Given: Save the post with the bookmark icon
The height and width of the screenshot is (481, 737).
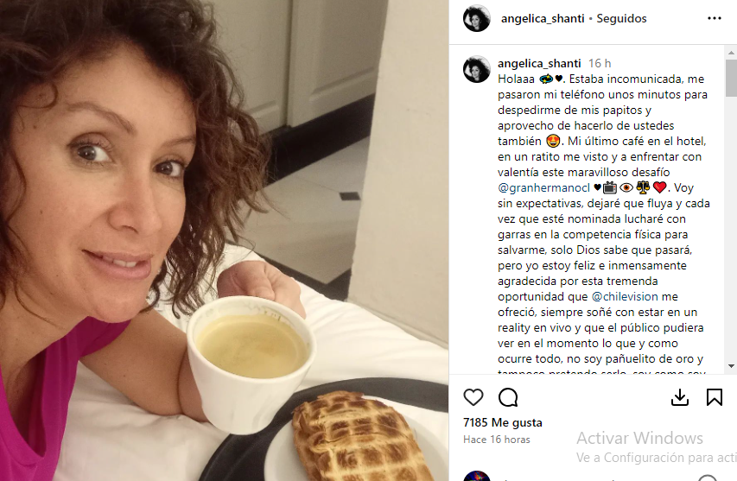Looking at the screenshot, I should click(714, 397).
